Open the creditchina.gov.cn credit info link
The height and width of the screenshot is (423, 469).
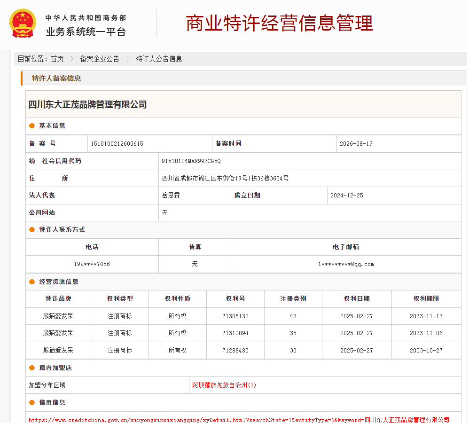(239, 420)
